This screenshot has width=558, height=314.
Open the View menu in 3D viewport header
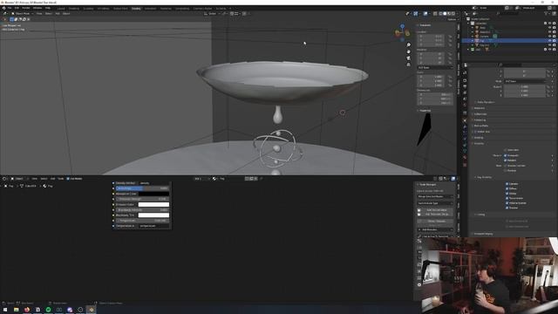38,14
